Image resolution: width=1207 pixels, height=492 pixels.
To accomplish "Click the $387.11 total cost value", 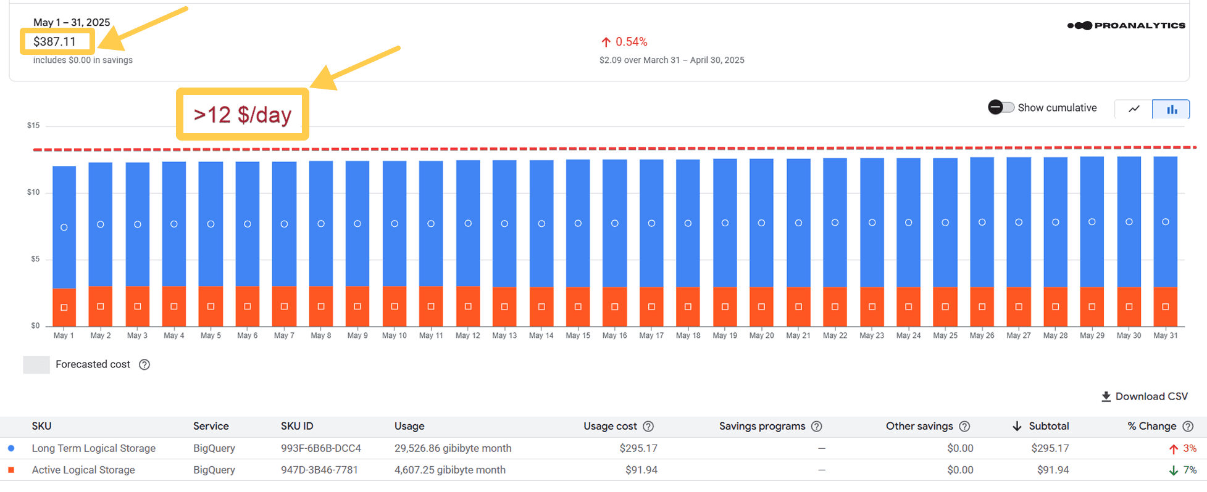I will [54, 41].
